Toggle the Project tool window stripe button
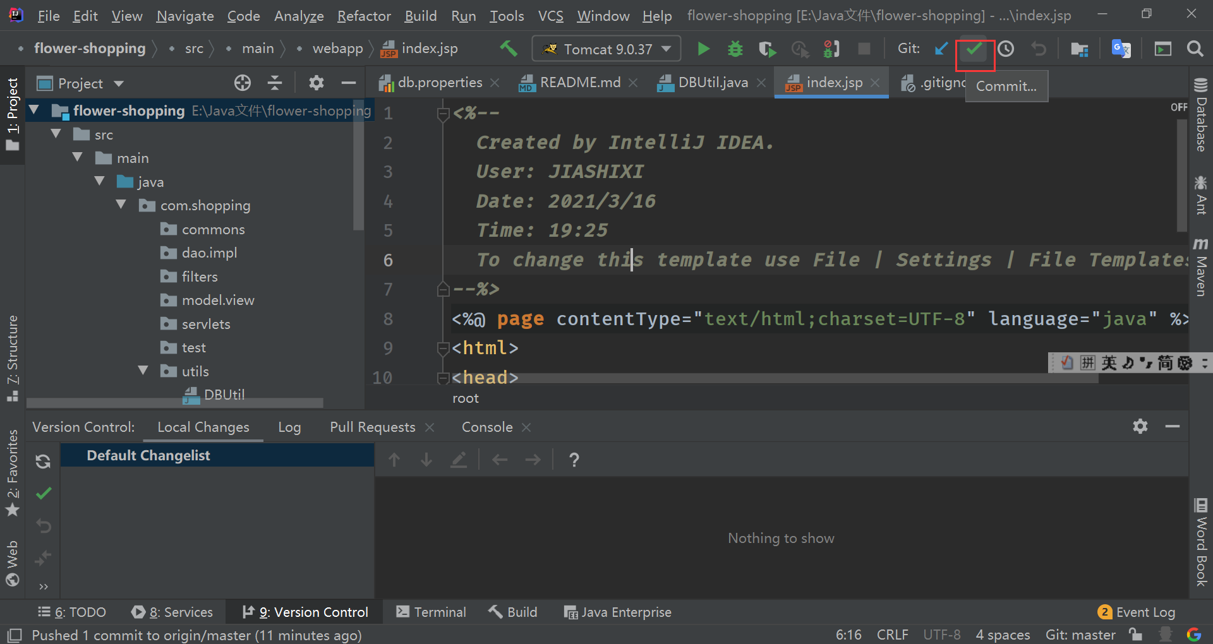This screenshot has height=644, width=1213. pos(12,114)
